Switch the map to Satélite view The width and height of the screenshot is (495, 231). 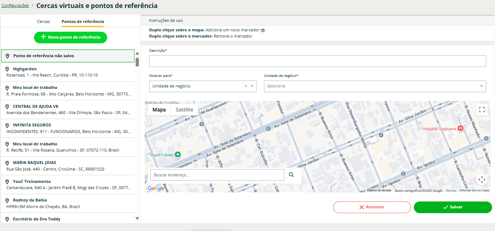point(184,110)
